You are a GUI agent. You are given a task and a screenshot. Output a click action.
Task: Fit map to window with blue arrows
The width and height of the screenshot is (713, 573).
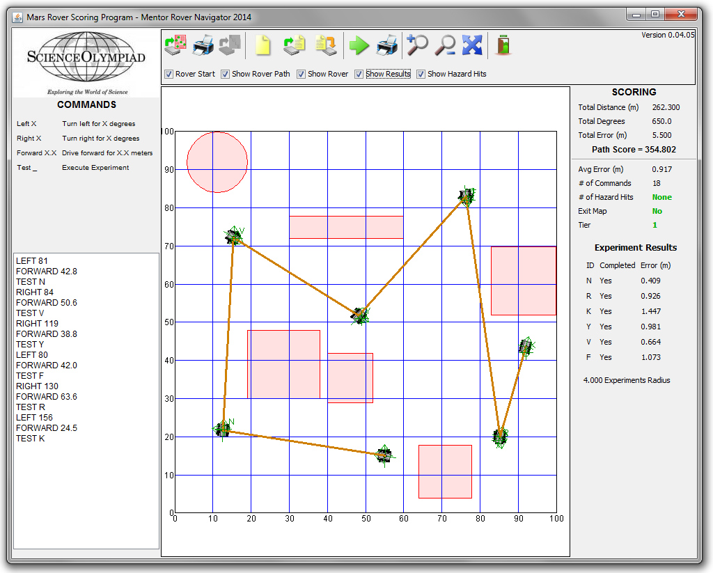coord(472,46)
